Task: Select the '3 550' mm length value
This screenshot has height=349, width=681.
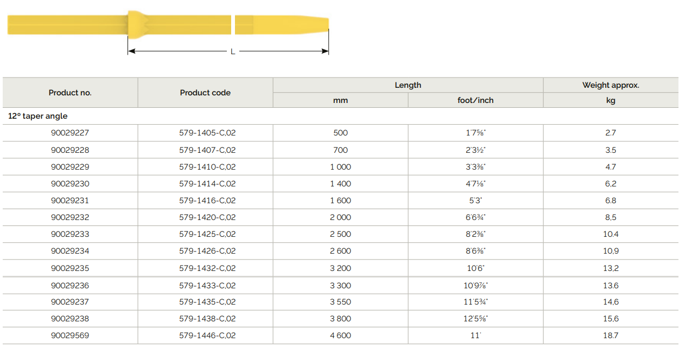Action: click(340, 302)
